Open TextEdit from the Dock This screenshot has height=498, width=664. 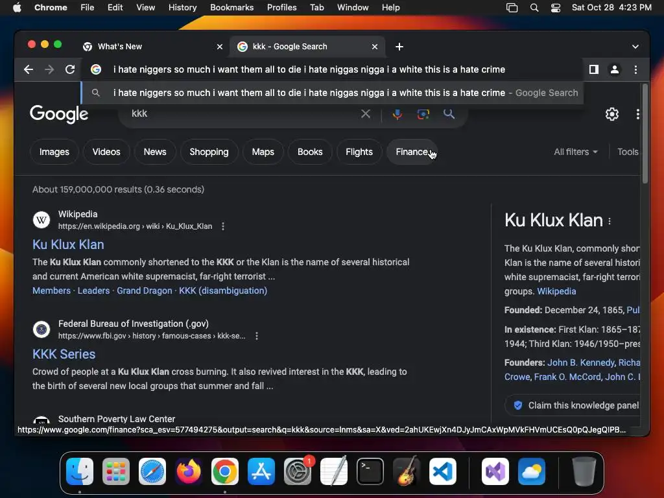click(x=334, y=471)
